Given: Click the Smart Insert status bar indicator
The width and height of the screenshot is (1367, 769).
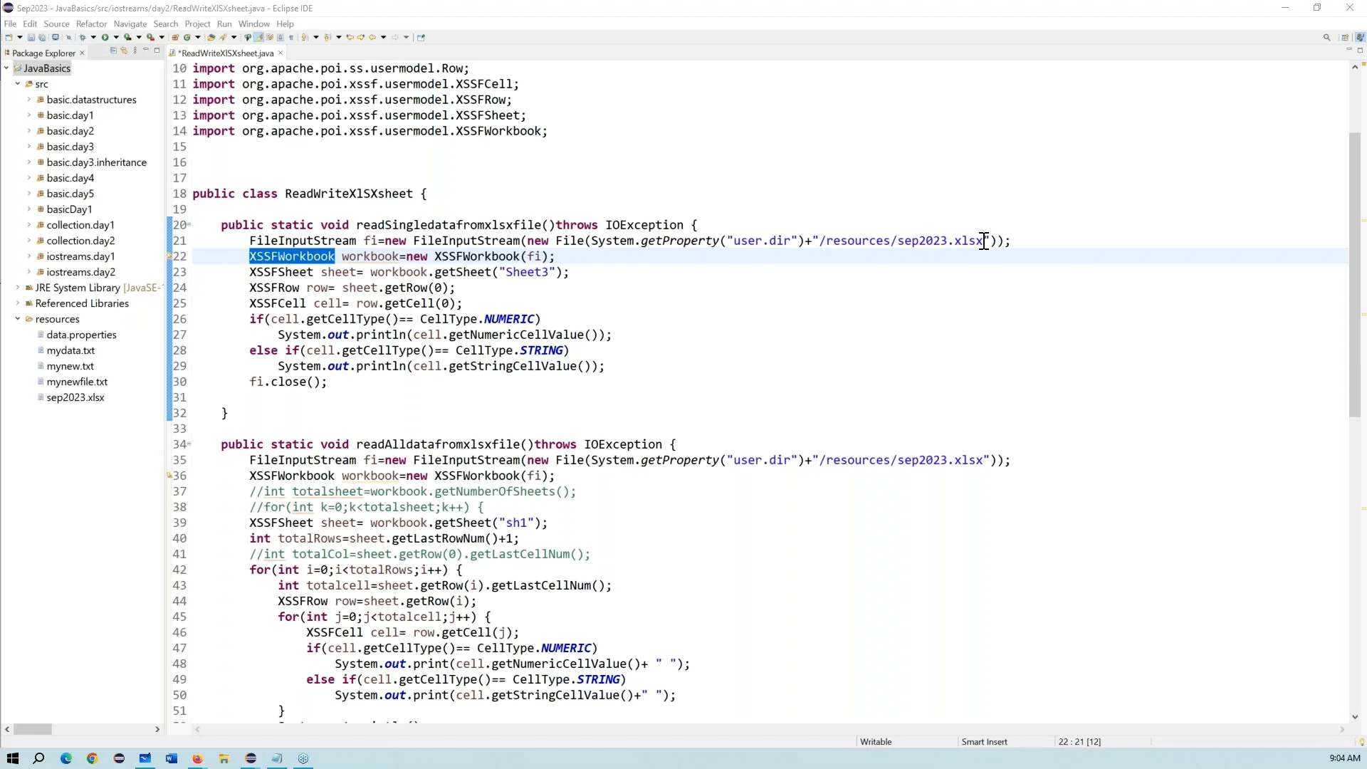Looking at the screenshot, I should (984, 741).
